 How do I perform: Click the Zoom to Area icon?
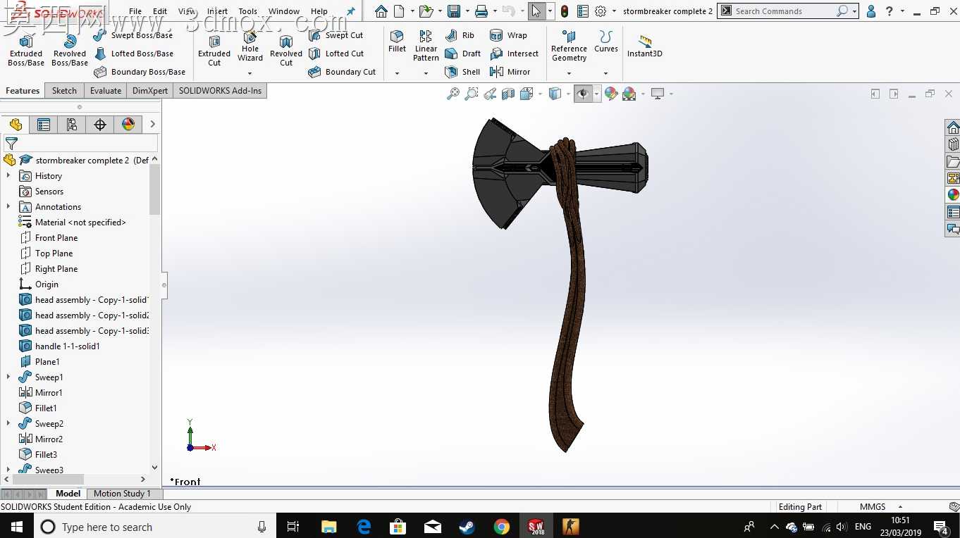tap(472, 94)
